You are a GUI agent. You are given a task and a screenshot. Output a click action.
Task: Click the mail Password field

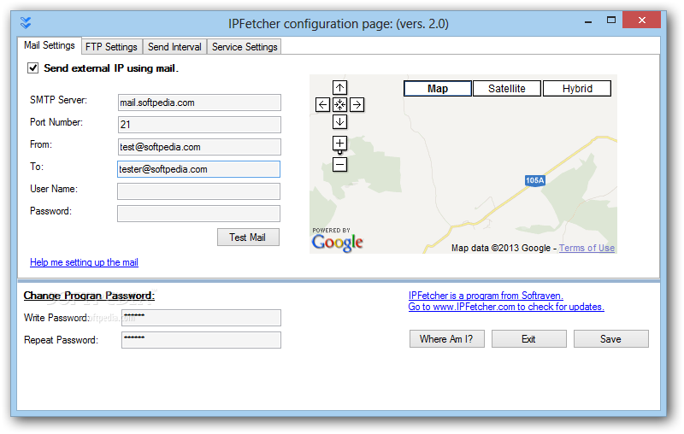pyautogui.click(x=199, y=214)
